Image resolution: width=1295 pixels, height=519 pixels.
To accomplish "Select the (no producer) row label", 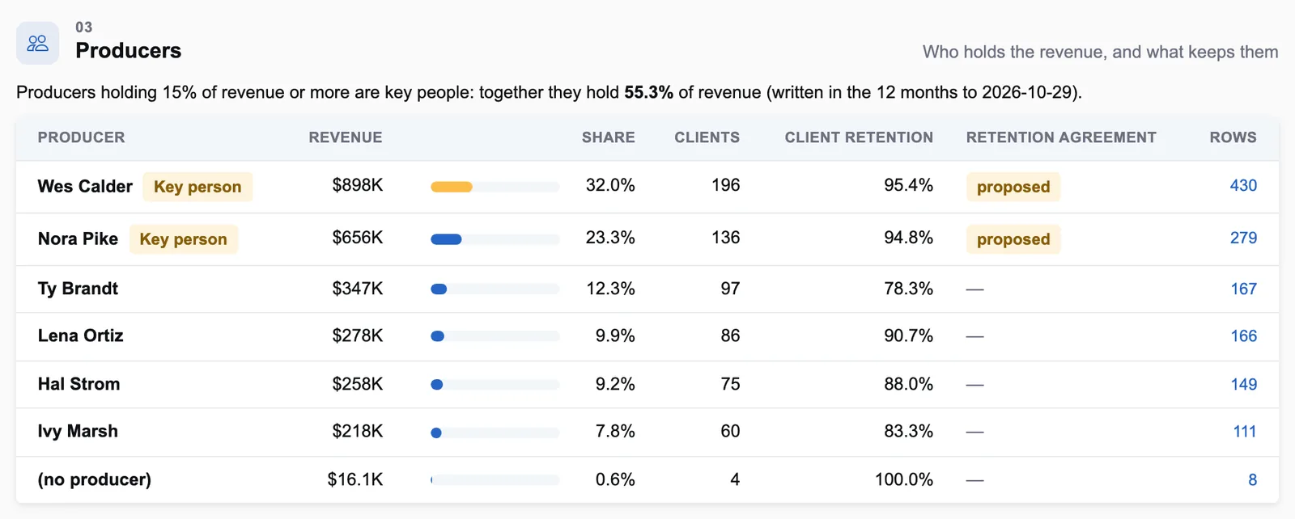I will (95, 479).
